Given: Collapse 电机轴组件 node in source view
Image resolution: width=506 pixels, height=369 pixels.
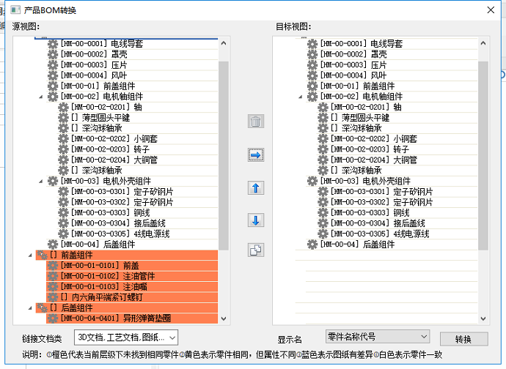Looking at the screenshot, I should (40, 97).
